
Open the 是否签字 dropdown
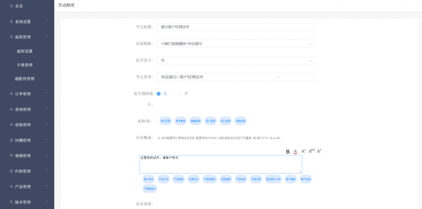point(236,61)
